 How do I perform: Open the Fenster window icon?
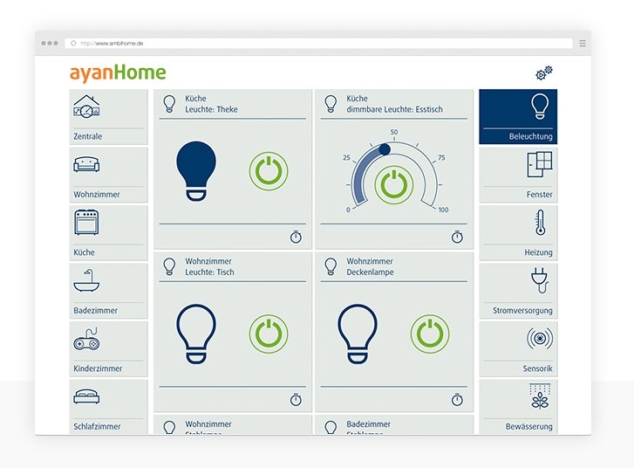540,164
